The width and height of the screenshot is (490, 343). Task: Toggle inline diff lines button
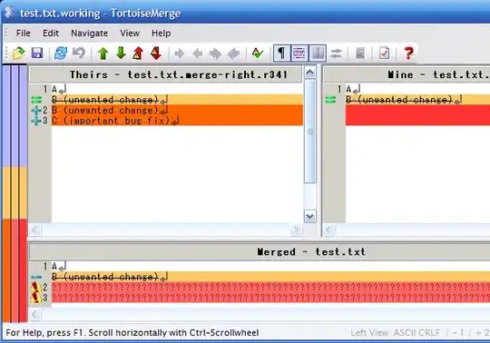tap(299, 54)
